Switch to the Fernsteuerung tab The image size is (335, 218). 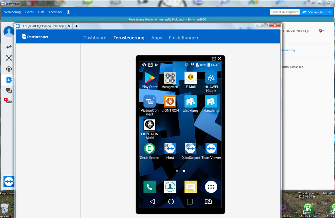click(129, 38)
